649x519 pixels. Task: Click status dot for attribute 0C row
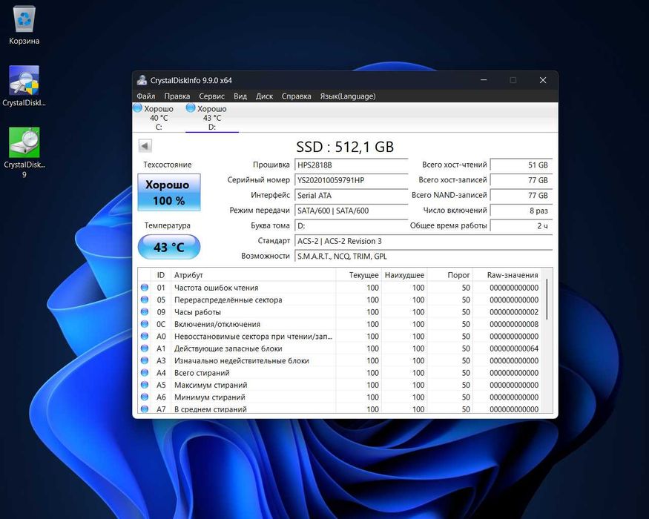click(145, 324)
